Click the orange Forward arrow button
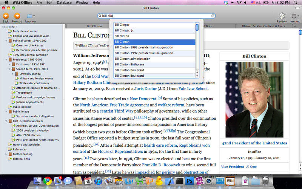 [x=17, y=16]
